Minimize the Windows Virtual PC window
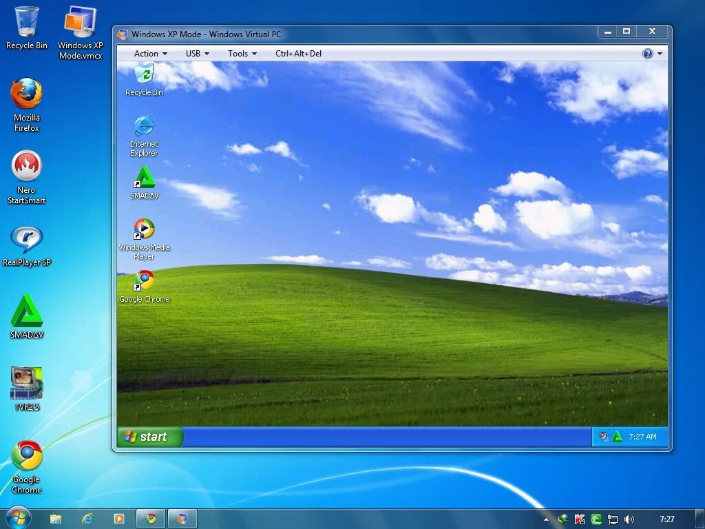Viewport: 705px width, 529px height. pos(608,31)
